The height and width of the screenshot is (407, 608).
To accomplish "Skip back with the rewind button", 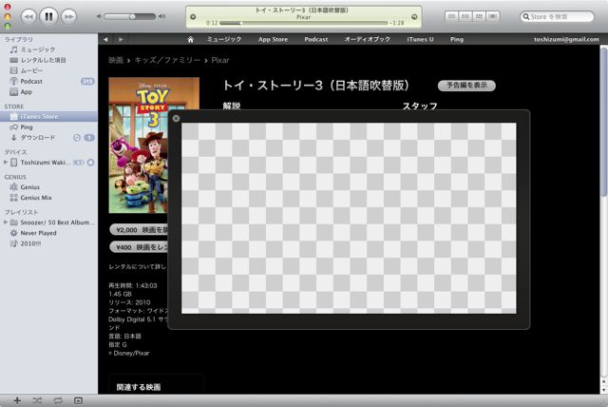I will [x=28, y=17].
